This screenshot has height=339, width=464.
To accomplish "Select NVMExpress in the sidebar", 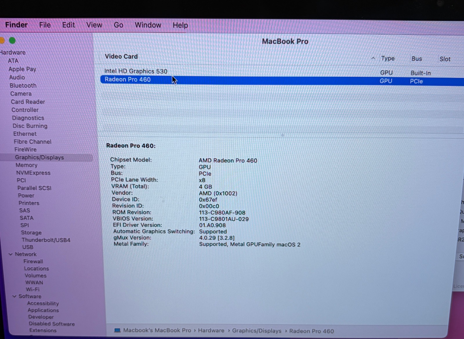I will [x=33, y=173].
